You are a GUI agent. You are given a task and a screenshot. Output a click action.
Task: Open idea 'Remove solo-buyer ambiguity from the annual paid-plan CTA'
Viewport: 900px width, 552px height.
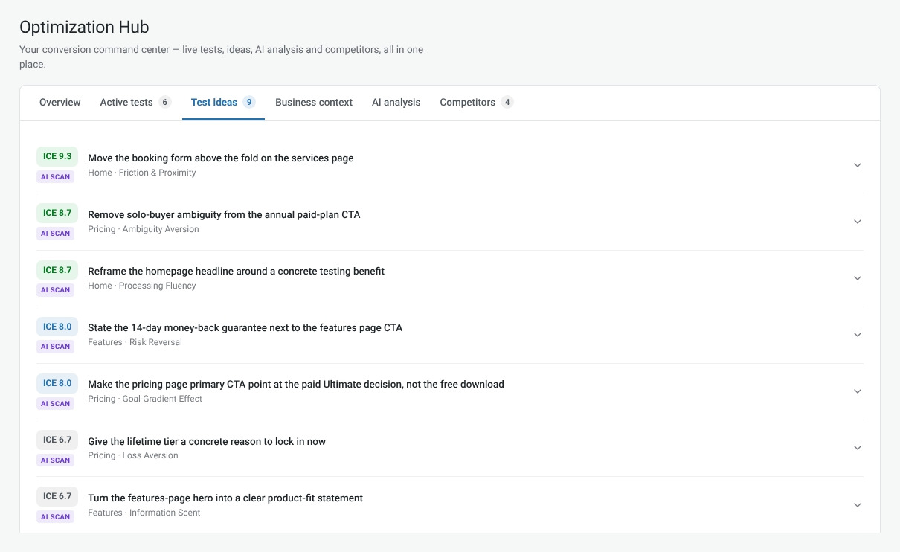[x=224, y=215]
